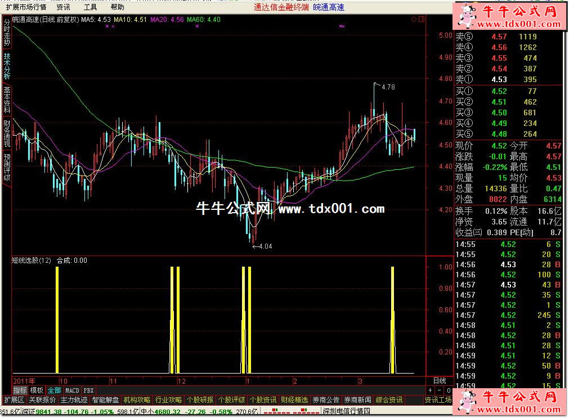Click the red split-panel icon above the chart
The height and width of the screenshot is (418, 569).
[x=422, y=19]
